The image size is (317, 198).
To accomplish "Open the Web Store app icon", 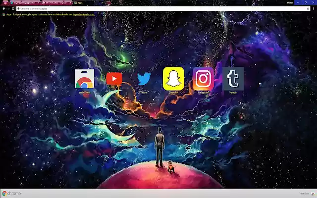I will point(84,79).
